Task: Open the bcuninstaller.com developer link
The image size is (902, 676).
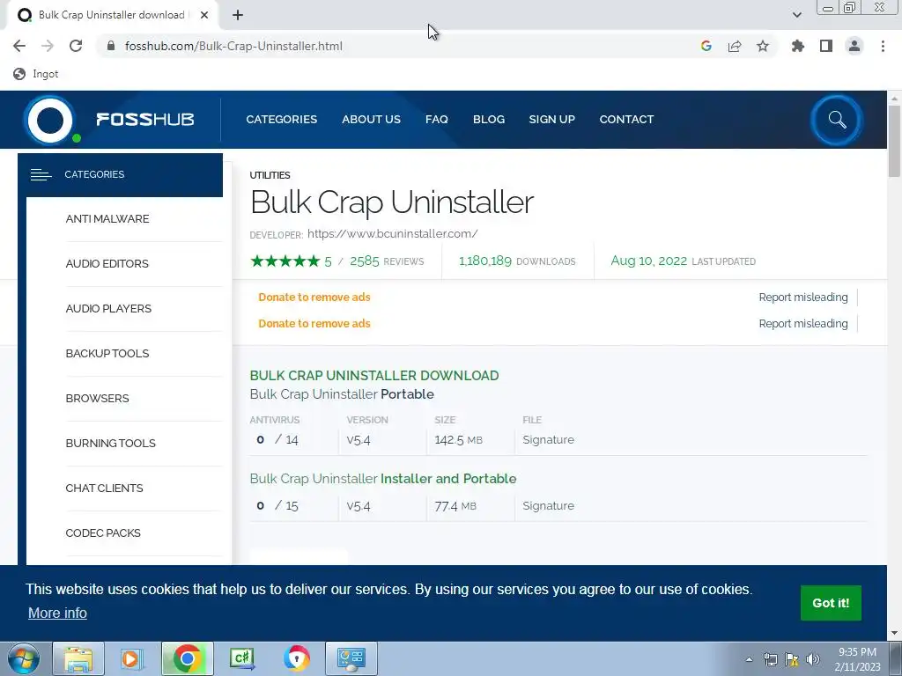Action: click(x=392, y=234)
